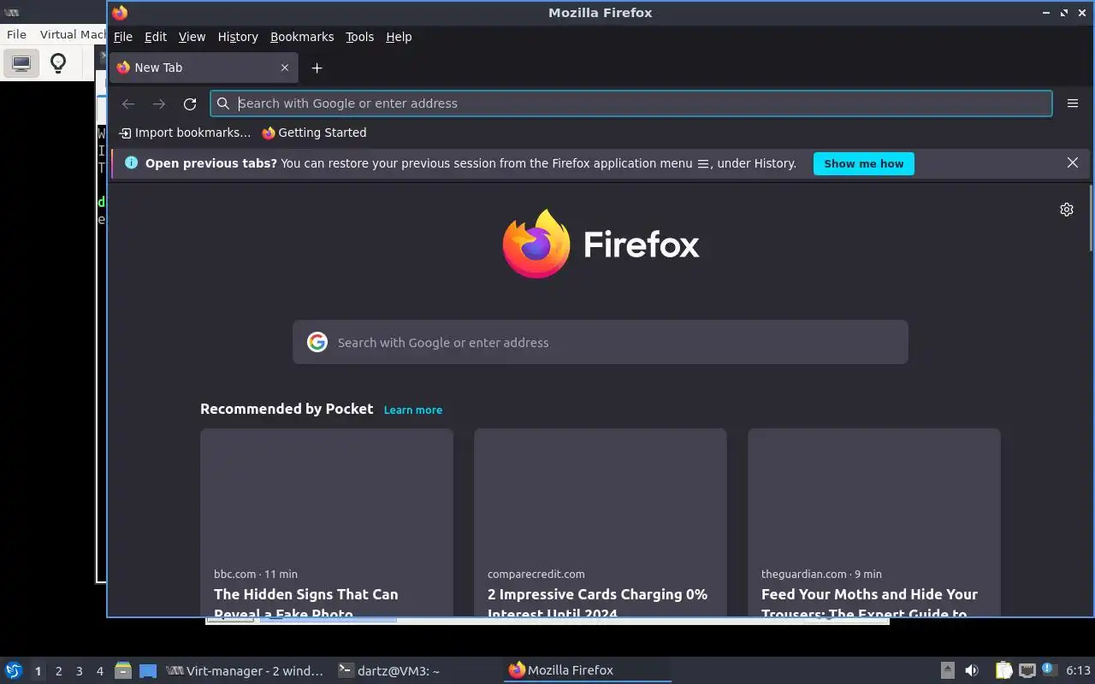Show the graphical console in Virt-manager toolbar
Viewport: 1095px width, 684px height.
pyautogui.click(x=21, y=63)
